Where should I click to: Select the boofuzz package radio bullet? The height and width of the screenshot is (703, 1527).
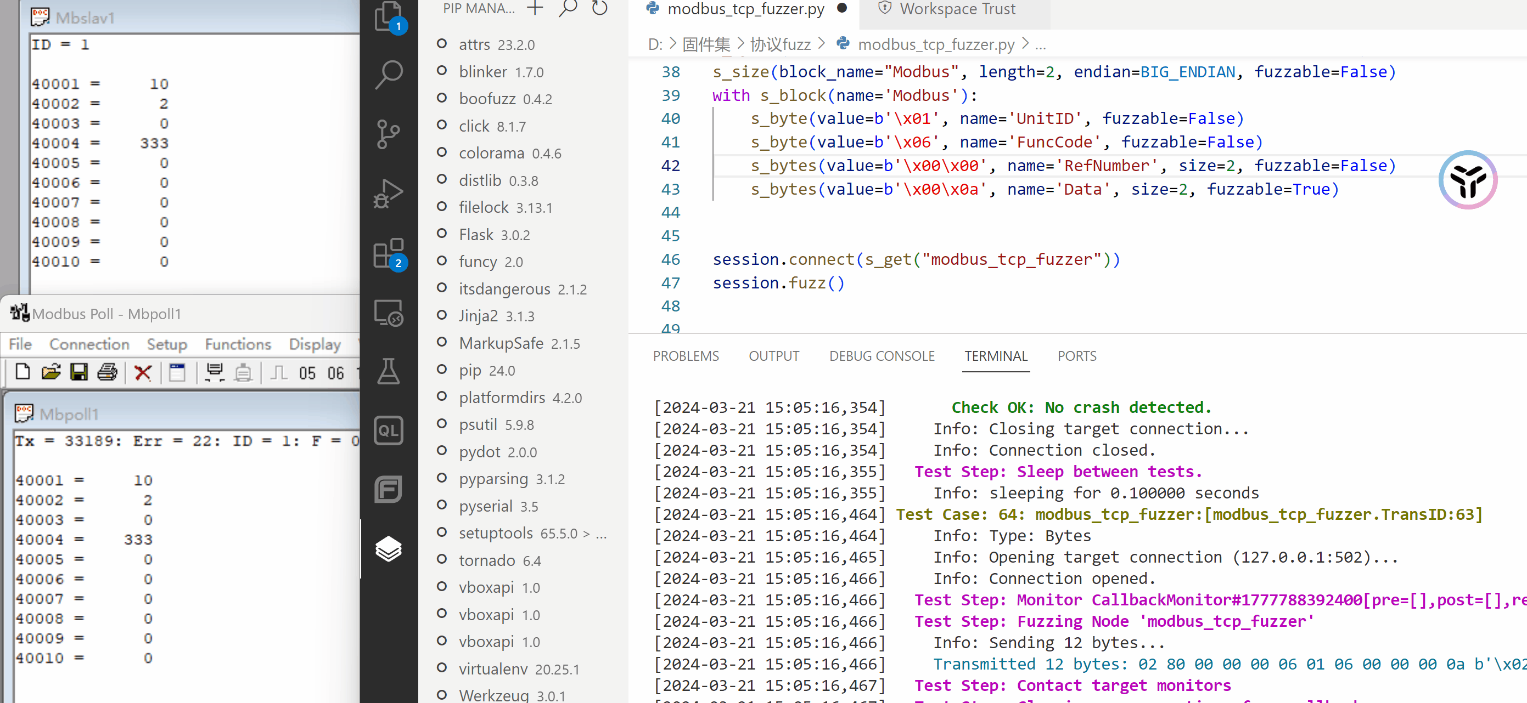pyautogui.click(x=442, y=98)
